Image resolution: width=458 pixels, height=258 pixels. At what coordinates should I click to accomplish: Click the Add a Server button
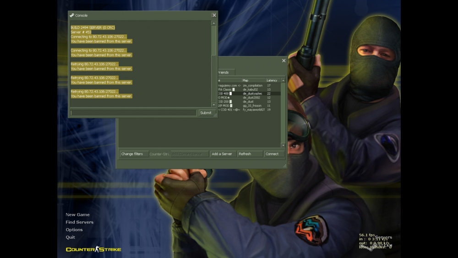tap(223, 154)
